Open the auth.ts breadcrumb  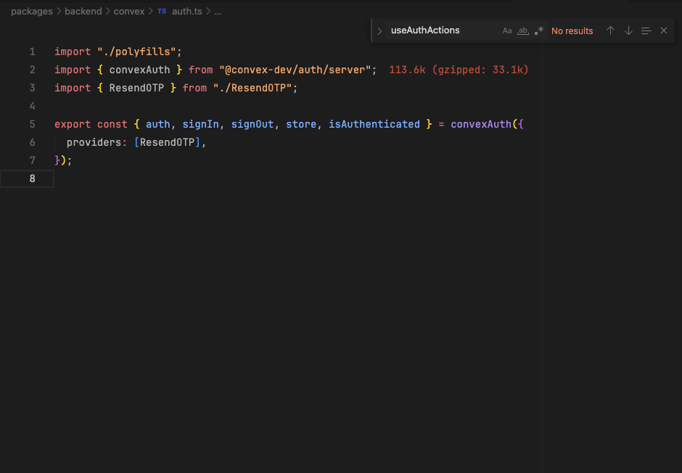coord(187,12)
